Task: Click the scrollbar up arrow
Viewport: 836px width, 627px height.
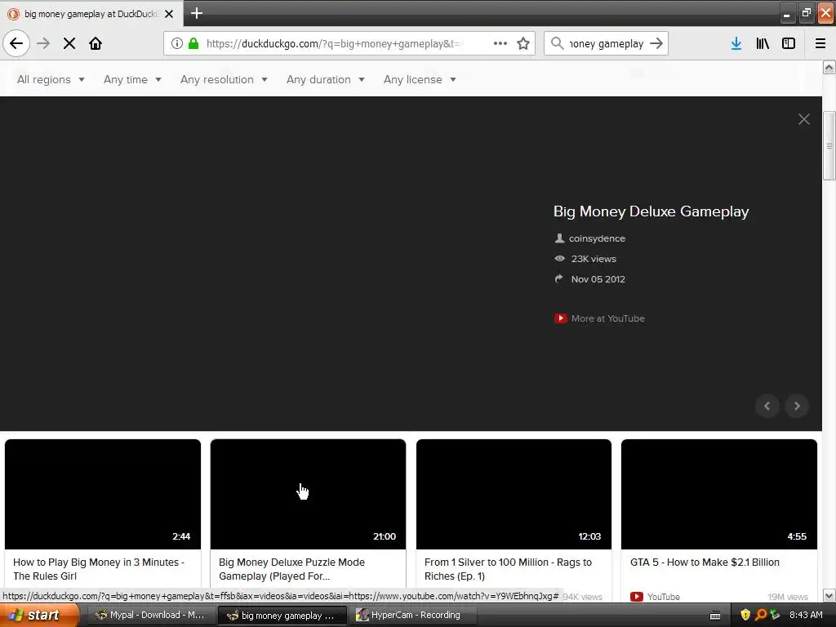Action: [829, 67]
